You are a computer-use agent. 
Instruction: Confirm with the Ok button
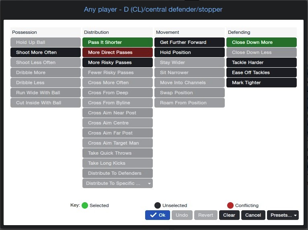coord(158,215)
